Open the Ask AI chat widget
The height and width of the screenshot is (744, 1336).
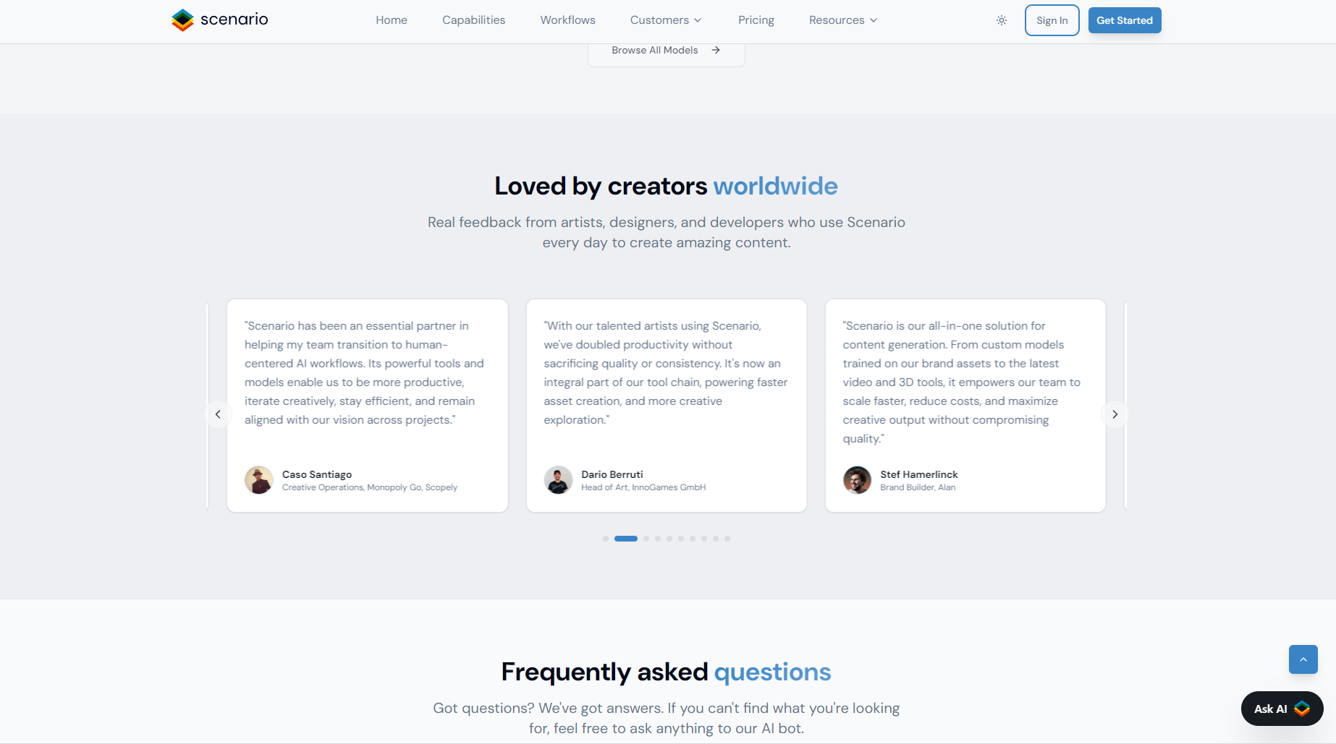(1282, 709)
